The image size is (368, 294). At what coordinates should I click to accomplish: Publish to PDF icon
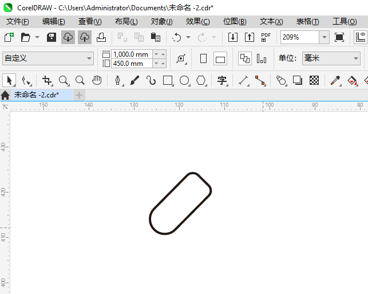click(x=266, y=37)
